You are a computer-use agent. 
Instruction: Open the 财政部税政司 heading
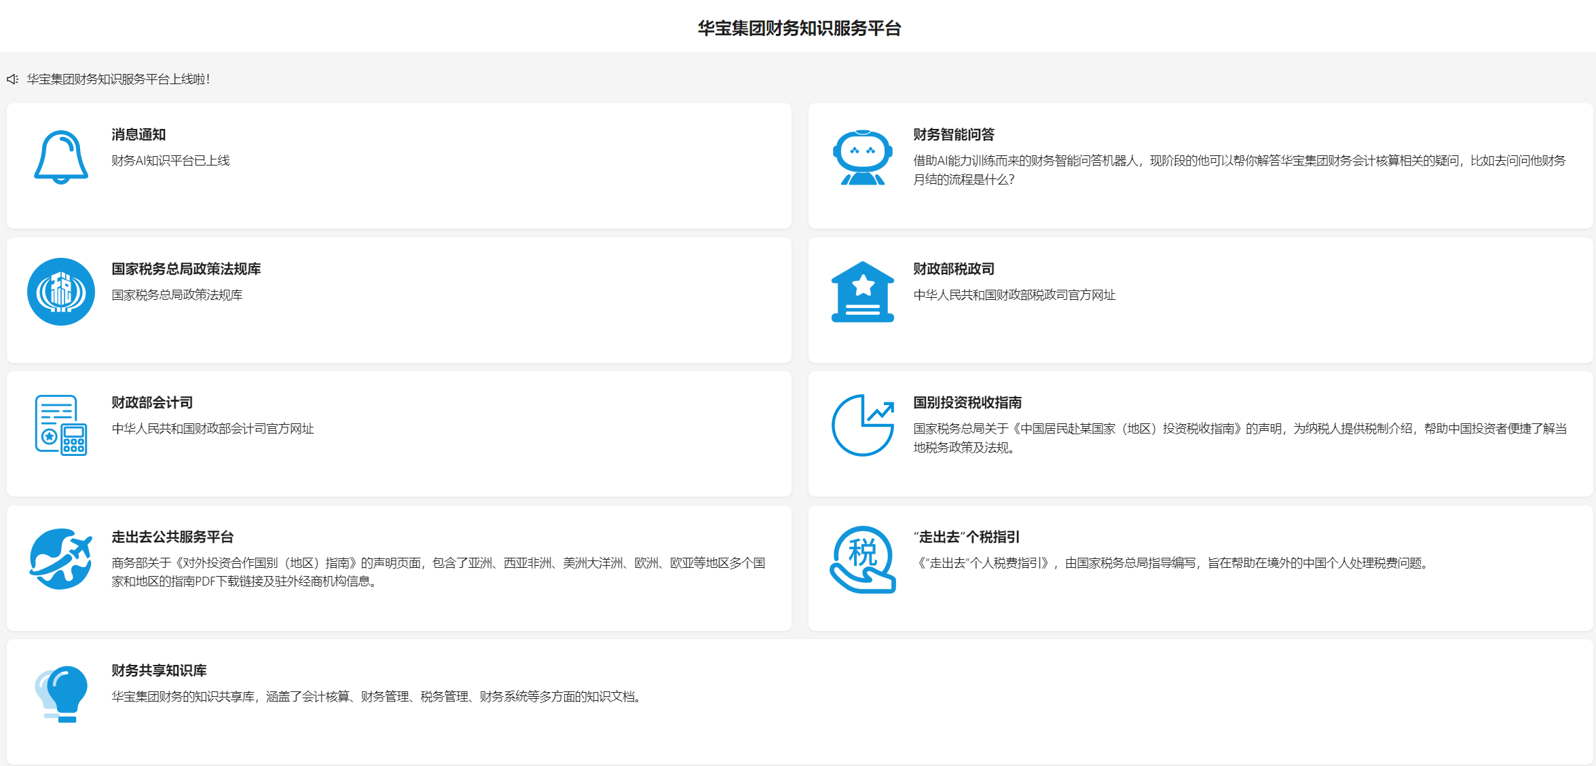point(953,269)
